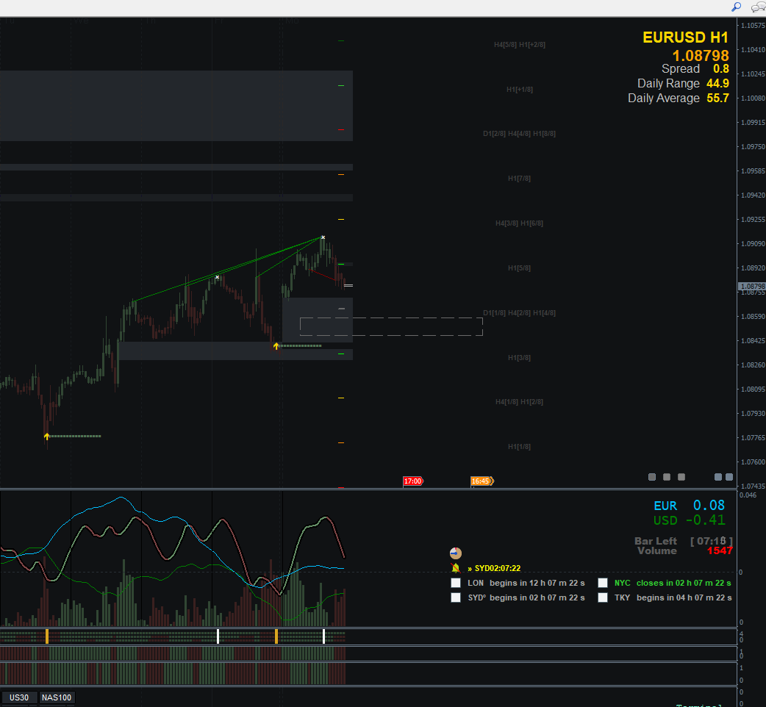The height and width of the screenshot is (707, 766).
Task: Click the 'H1[+1/8]' level label
Action: [x=519, y=90]
